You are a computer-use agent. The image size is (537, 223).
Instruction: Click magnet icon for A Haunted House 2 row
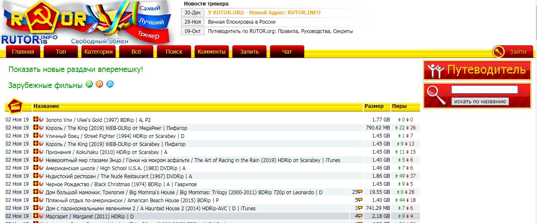coord(41,208)
